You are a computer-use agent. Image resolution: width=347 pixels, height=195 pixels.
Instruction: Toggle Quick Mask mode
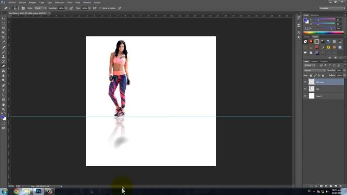(x=3, y=123)
